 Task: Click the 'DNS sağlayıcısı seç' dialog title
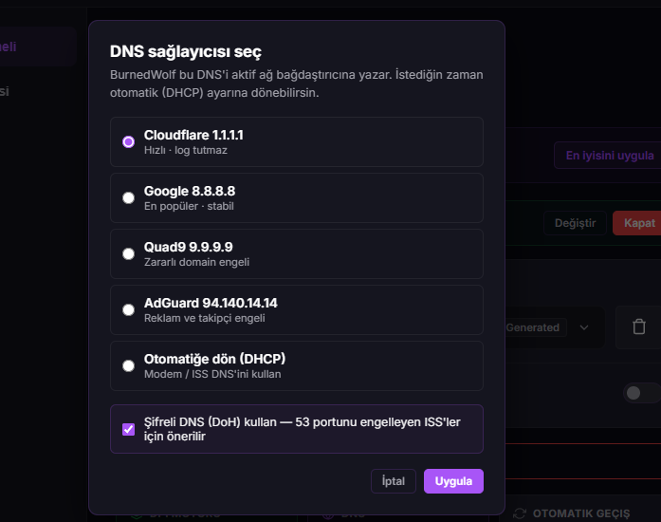(x=186, y=51)
